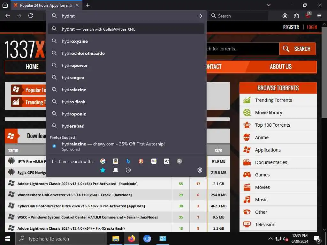This screenshot has width=327, height=245.
Task: Pick the hydroponic suggestion
Action: pyautogui.click(x=126, y=114)
